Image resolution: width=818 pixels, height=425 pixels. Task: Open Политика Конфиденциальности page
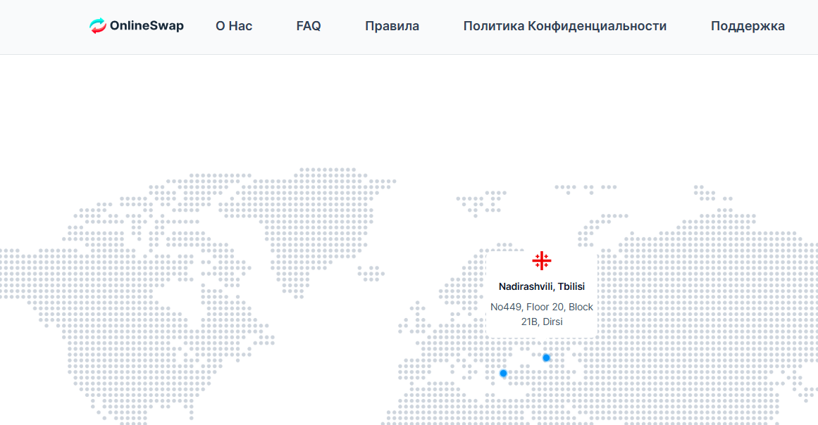pos(564,26)
